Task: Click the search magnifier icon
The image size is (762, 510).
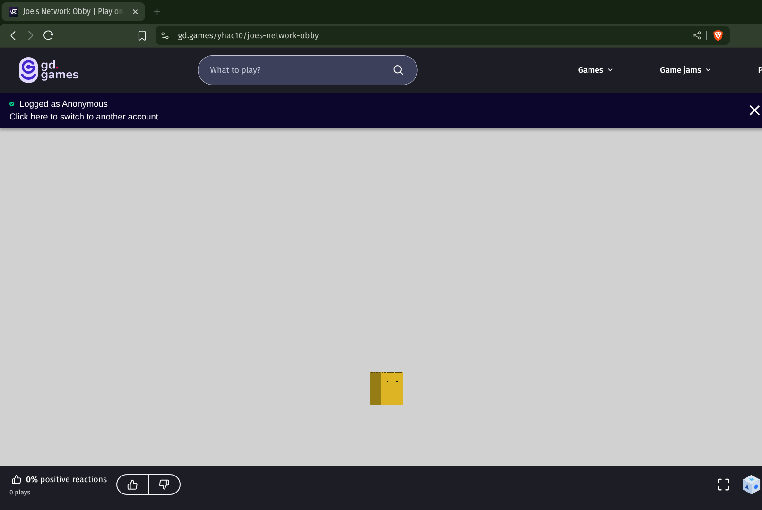Action: click(398, 70)
